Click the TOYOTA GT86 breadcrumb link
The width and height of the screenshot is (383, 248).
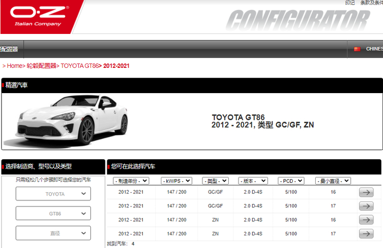click(79, 66)
